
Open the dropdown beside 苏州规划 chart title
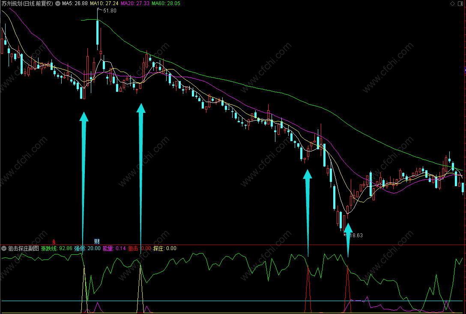(58, 3)
